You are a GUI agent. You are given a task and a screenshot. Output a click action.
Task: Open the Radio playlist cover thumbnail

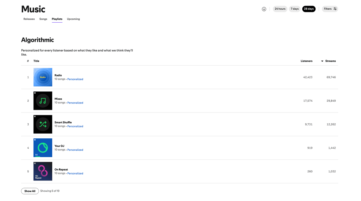43,77
